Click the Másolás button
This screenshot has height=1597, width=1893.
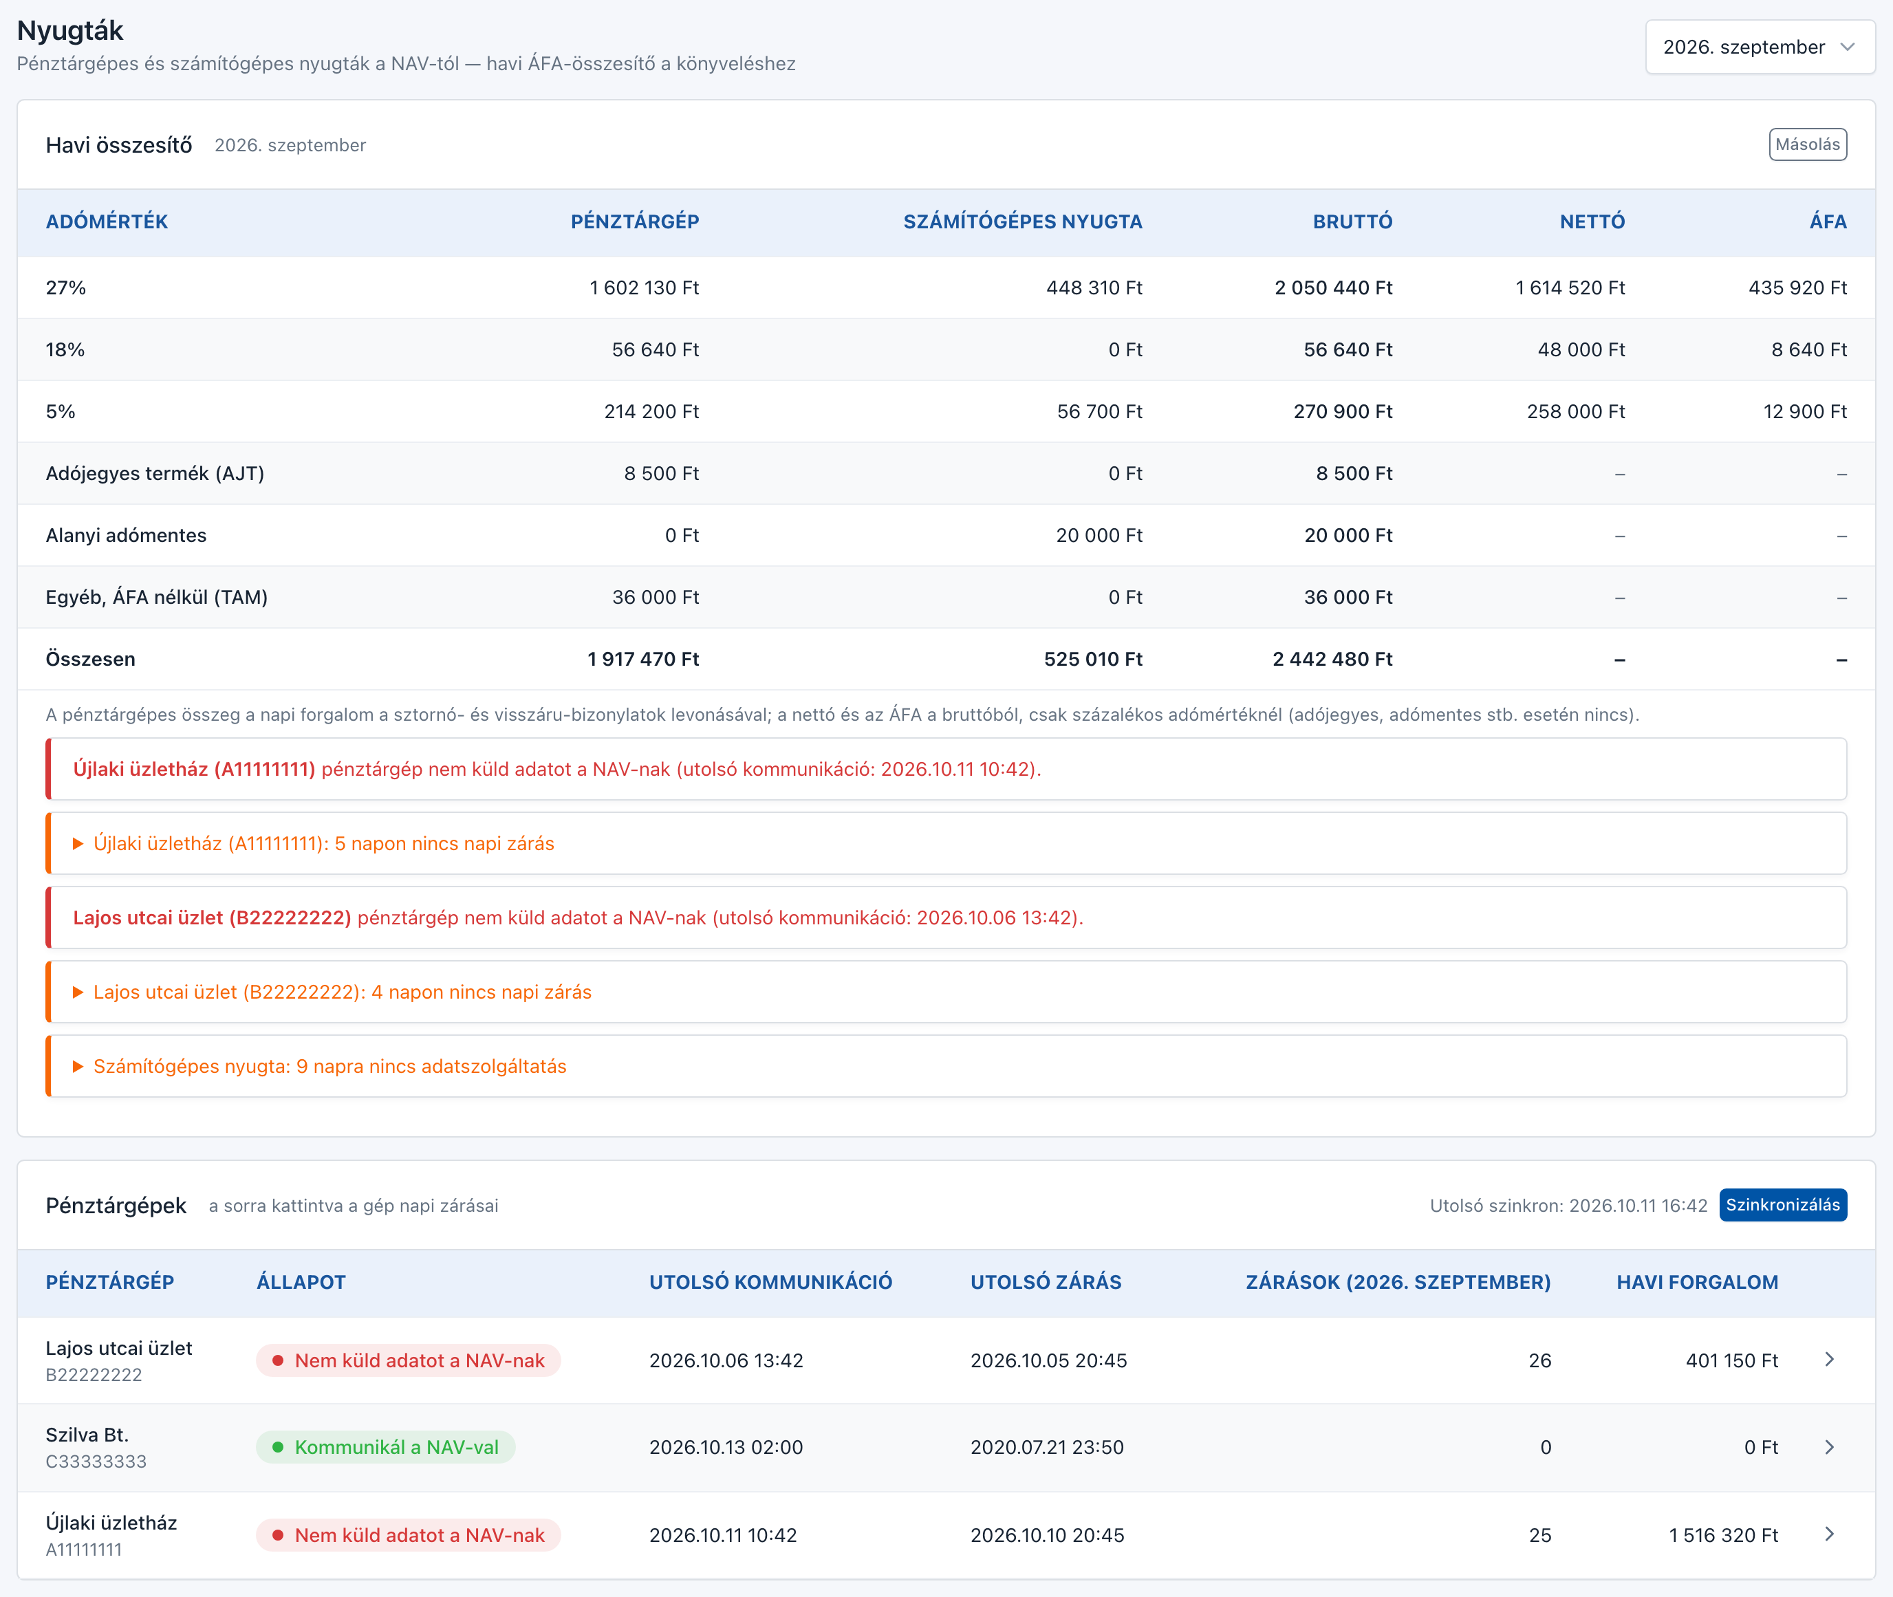1807,145
